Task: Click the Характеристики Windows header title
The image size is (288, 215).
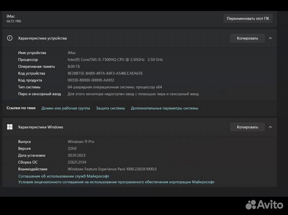Action: tap(40, 127)
